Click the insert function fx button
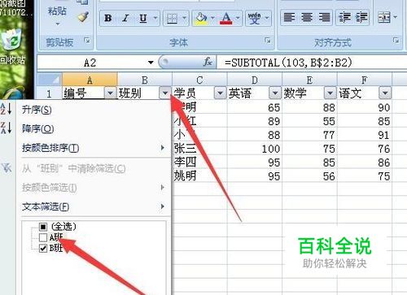The height and width of the screenshot is (295, 407). pyautogui.click(x=208, y=62)
